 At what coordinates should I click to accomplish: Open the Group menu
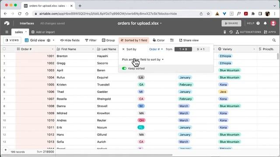pyautogui.click(x=108, y=40)
